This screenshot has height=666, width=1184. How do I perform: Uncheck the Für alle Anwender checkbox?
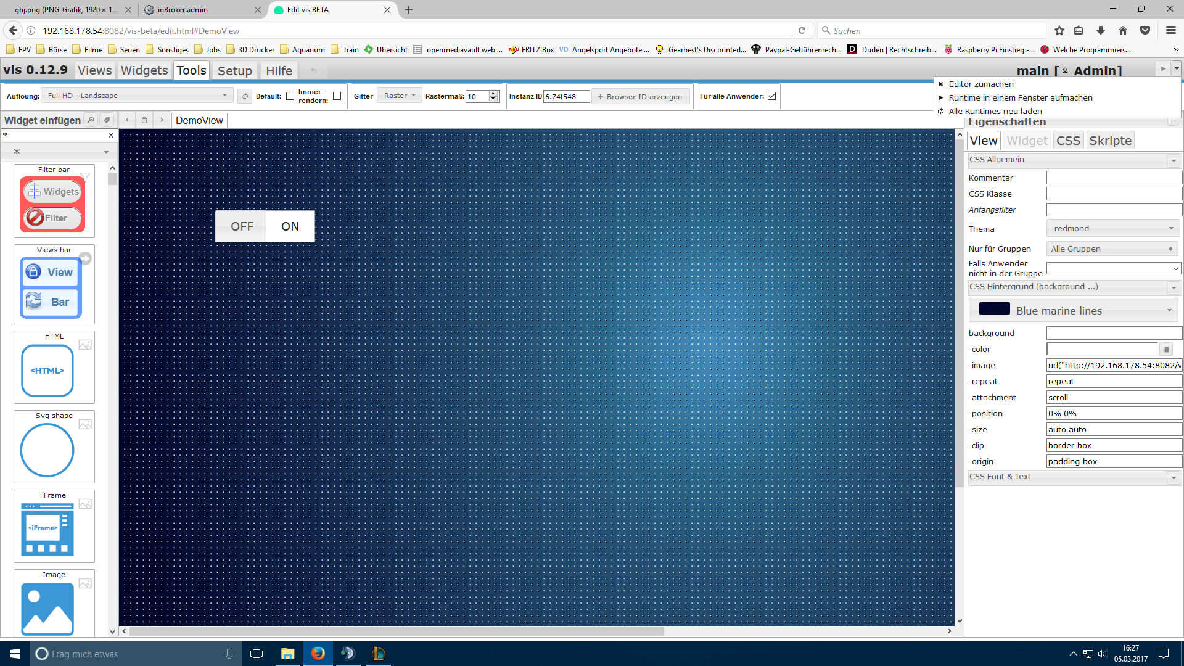pyautogui.click(x=771, y=96)
